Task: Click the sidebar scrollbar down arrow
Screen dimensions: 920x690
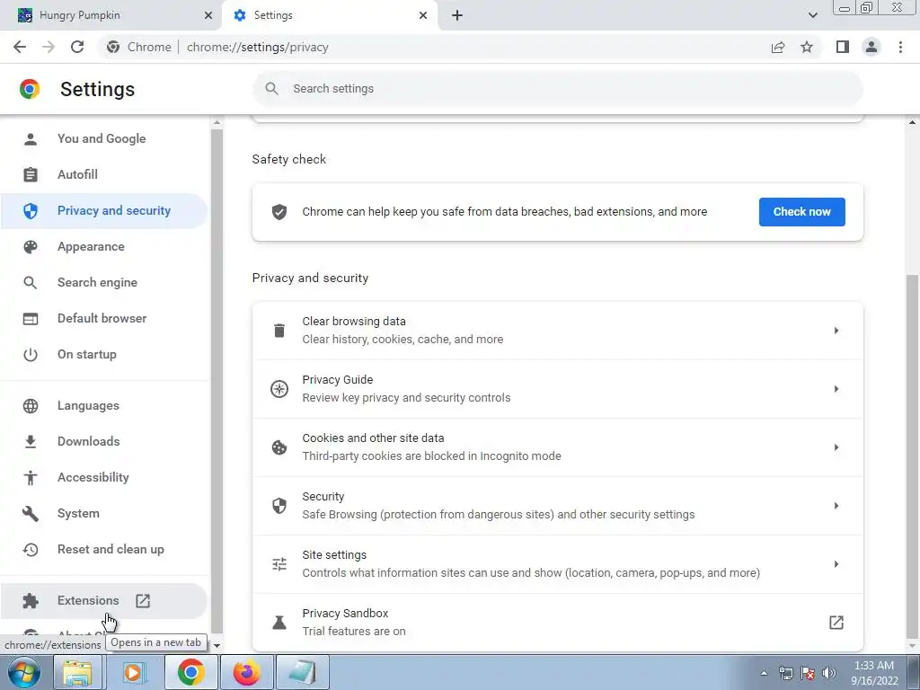Action: coord(217,645)
